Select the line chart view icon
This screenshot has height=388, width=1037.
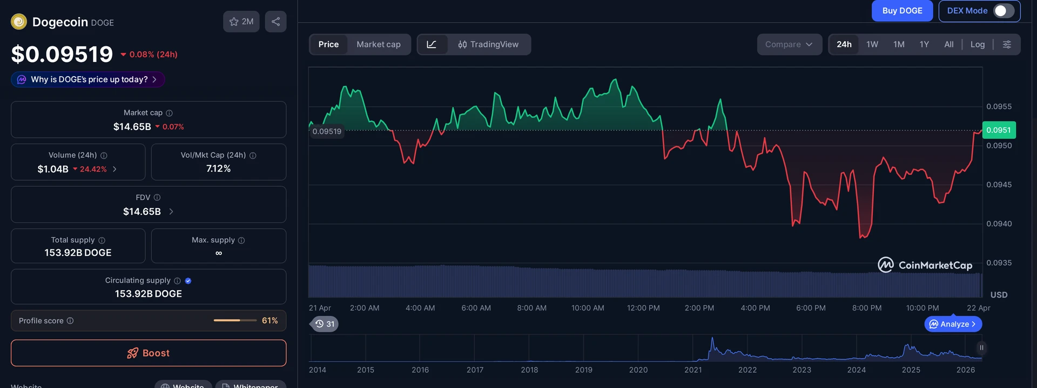point(432,44)
